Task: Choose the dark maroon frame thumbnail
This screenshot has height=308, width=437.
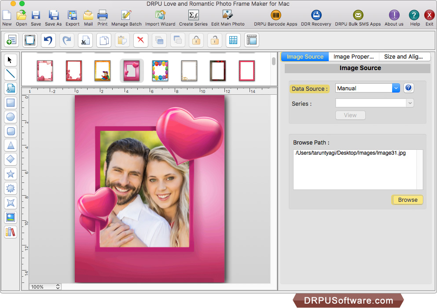Action: [x=218, y=71]
